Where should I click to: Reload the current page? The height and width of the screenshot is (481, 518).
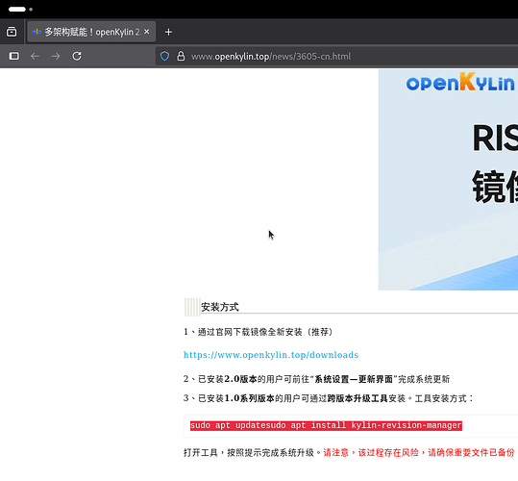click(x=77, y=56)
